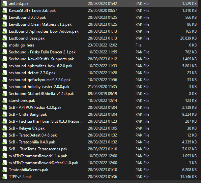Click the 09/04/2019 09:19 modified date
201x183 pixels.
102,94
